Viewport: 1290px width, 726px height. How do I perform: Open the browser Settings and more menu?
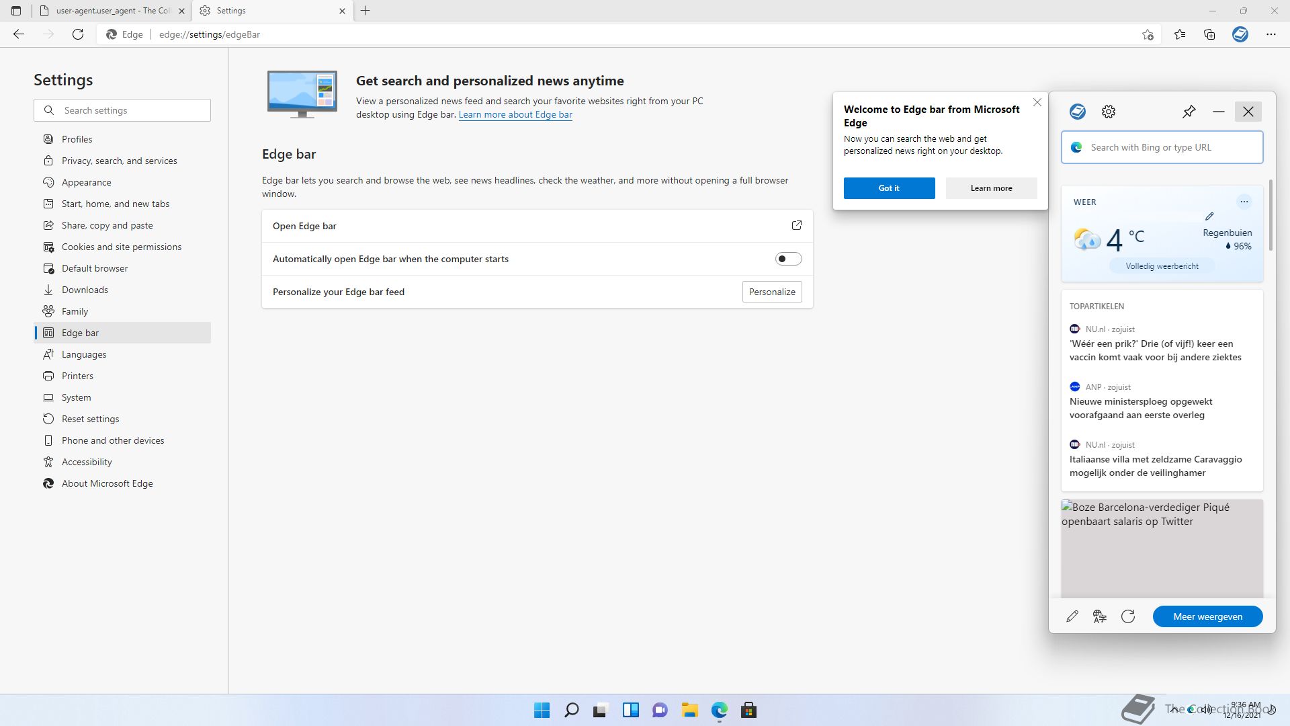1271,34
